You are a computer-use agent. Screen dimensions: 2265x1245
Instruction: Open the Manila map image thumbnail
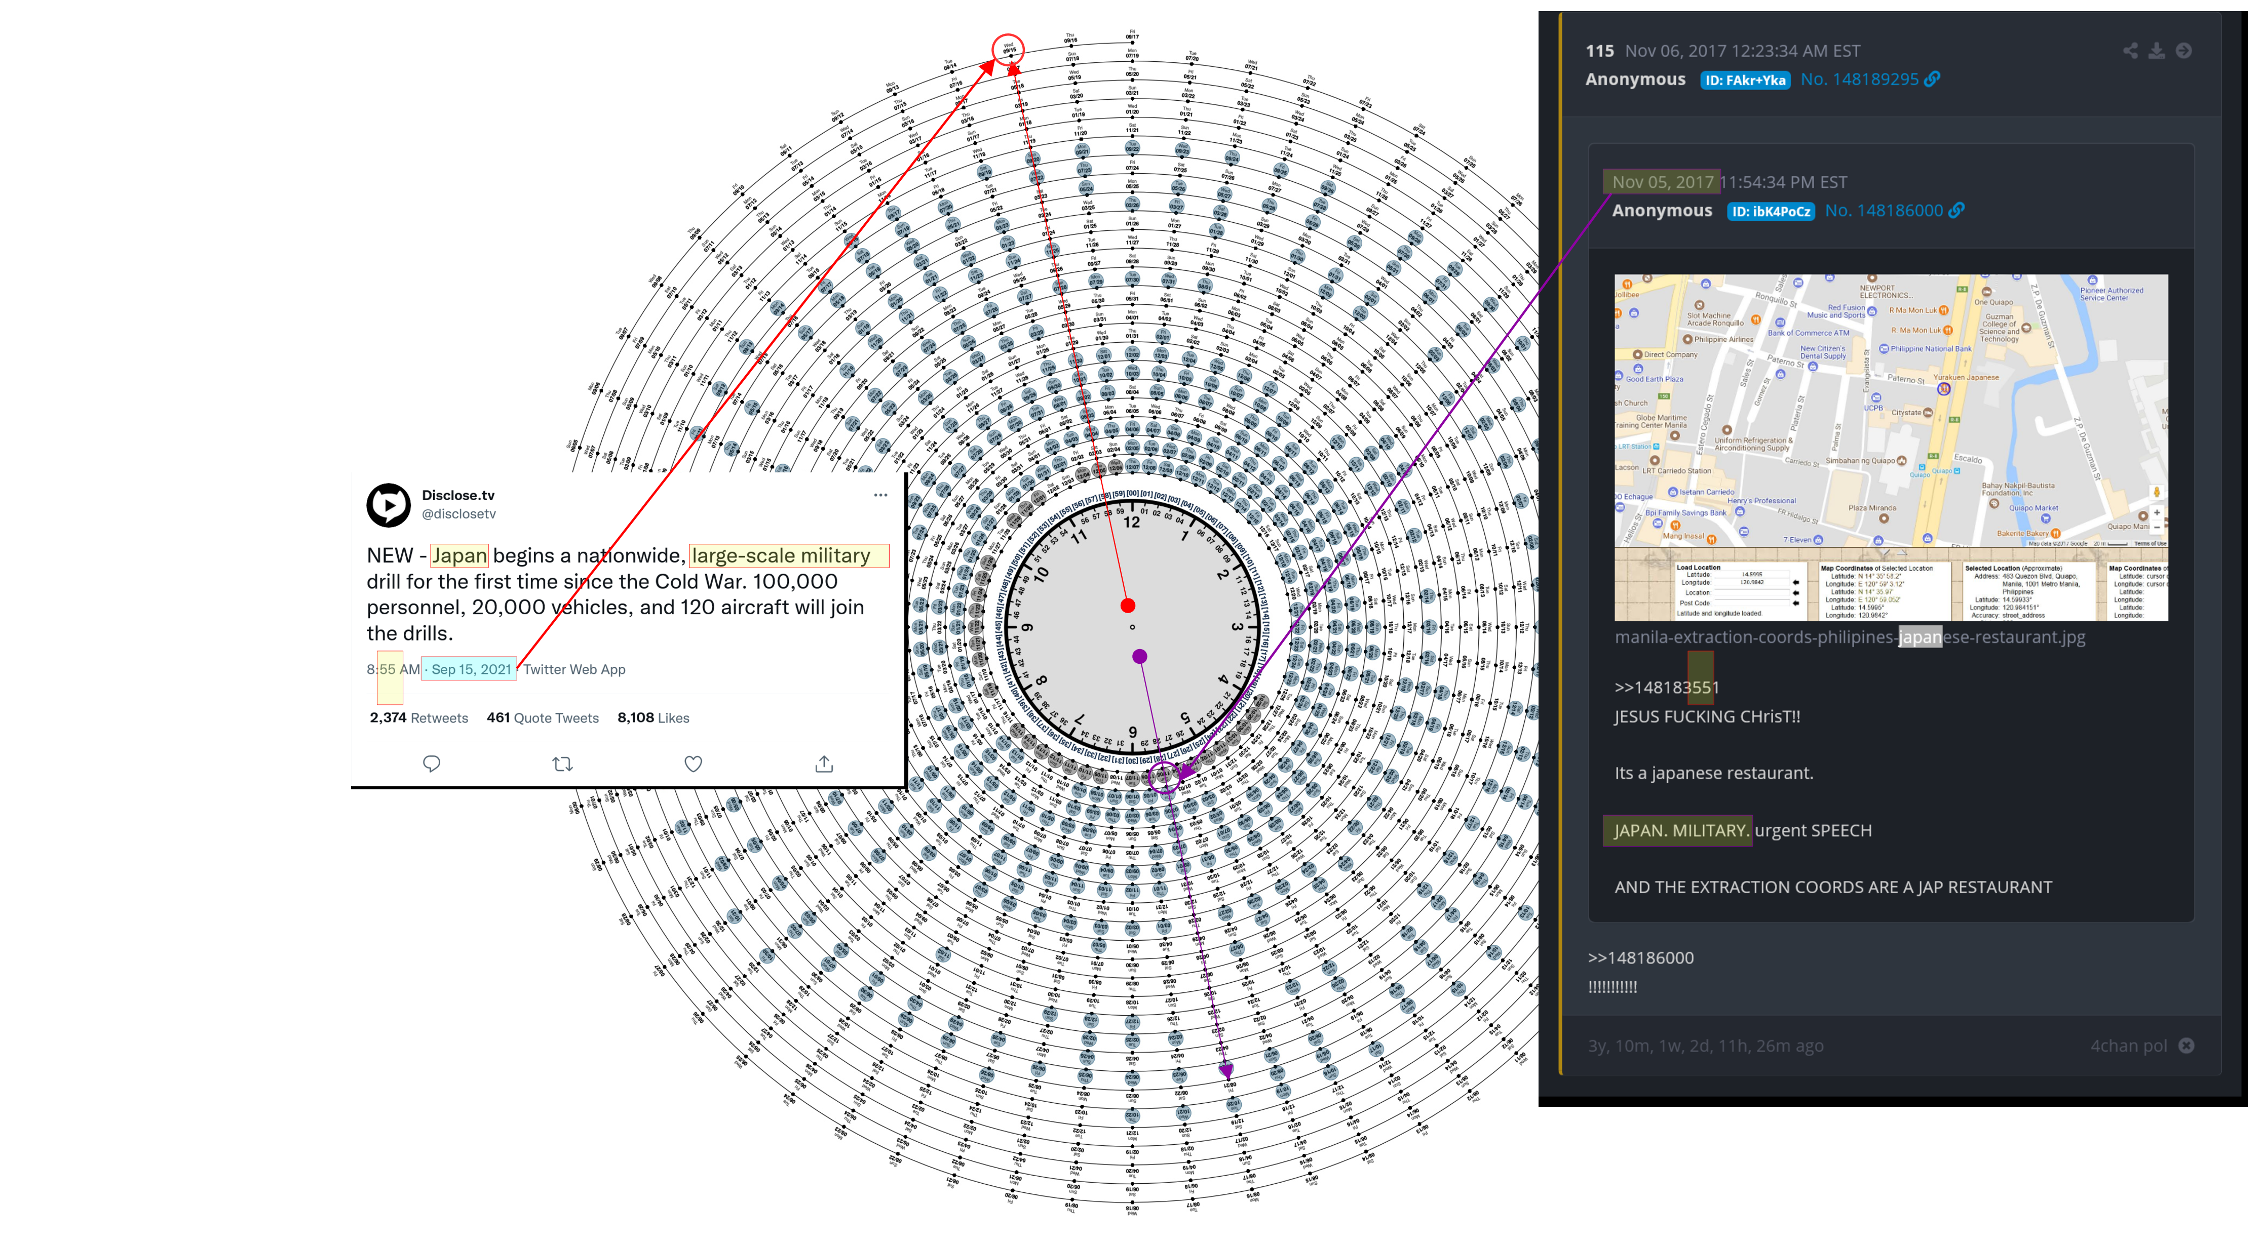tap(1891, 447)
